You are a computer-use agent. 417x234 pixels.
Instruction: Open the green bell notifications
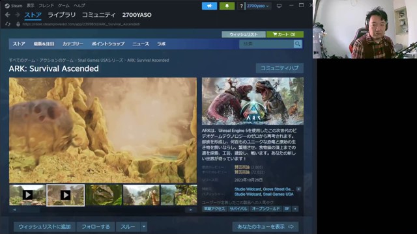point(227,6)
